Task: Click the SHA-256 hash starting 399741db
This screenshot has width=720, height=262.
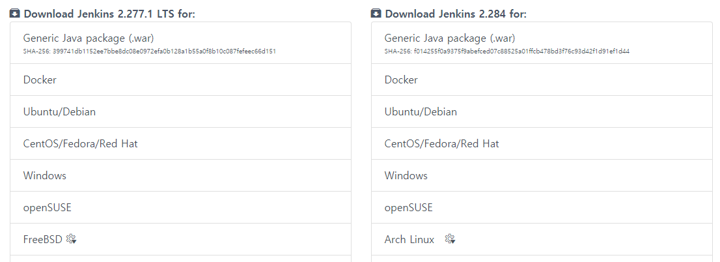Action: pos(165,51)
